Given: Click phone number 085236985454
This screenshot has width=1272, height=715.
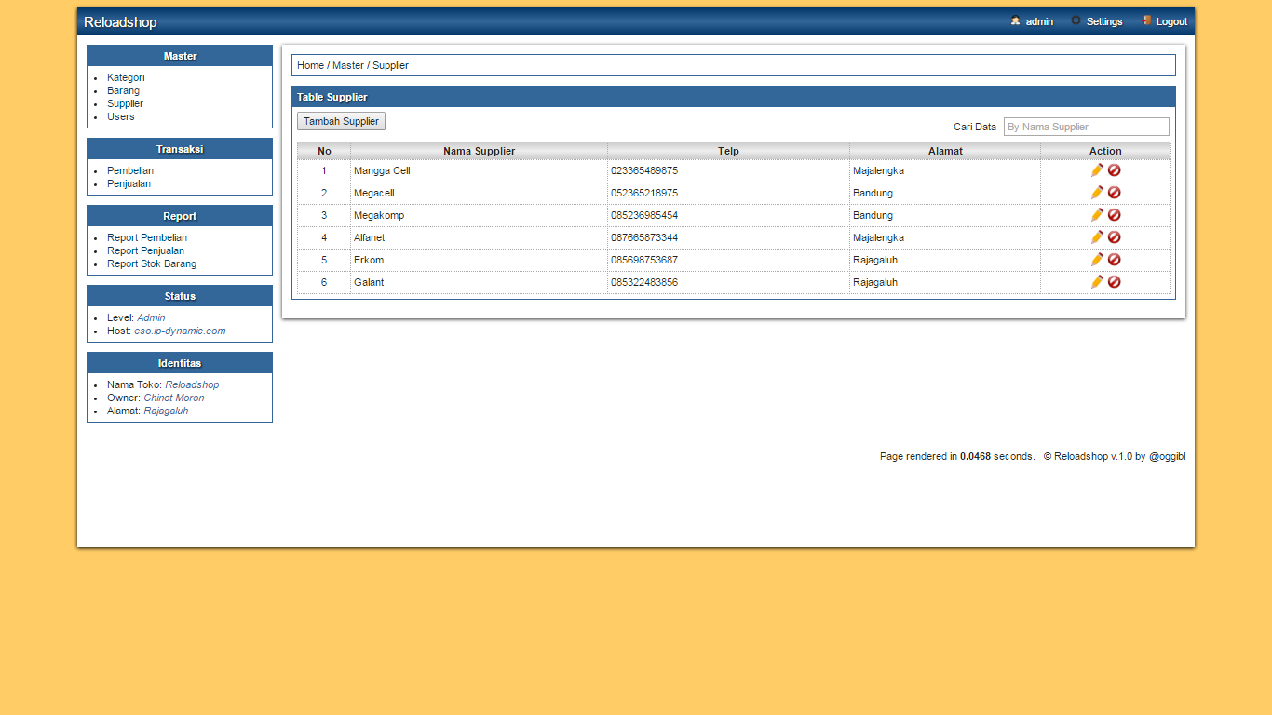Looking at the screenshot, I should 644,215.
